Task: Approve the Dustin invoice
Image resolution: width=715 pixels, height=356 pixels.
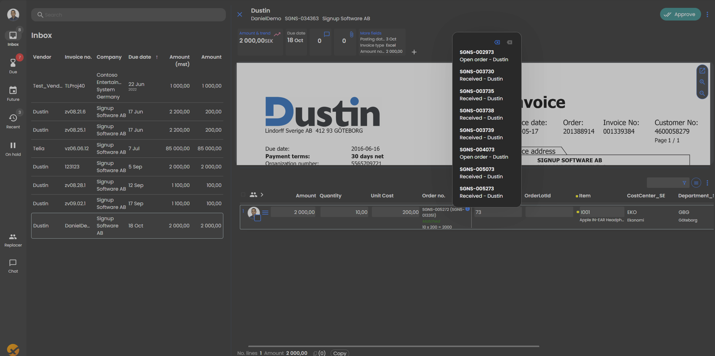Action: (680, 14)
